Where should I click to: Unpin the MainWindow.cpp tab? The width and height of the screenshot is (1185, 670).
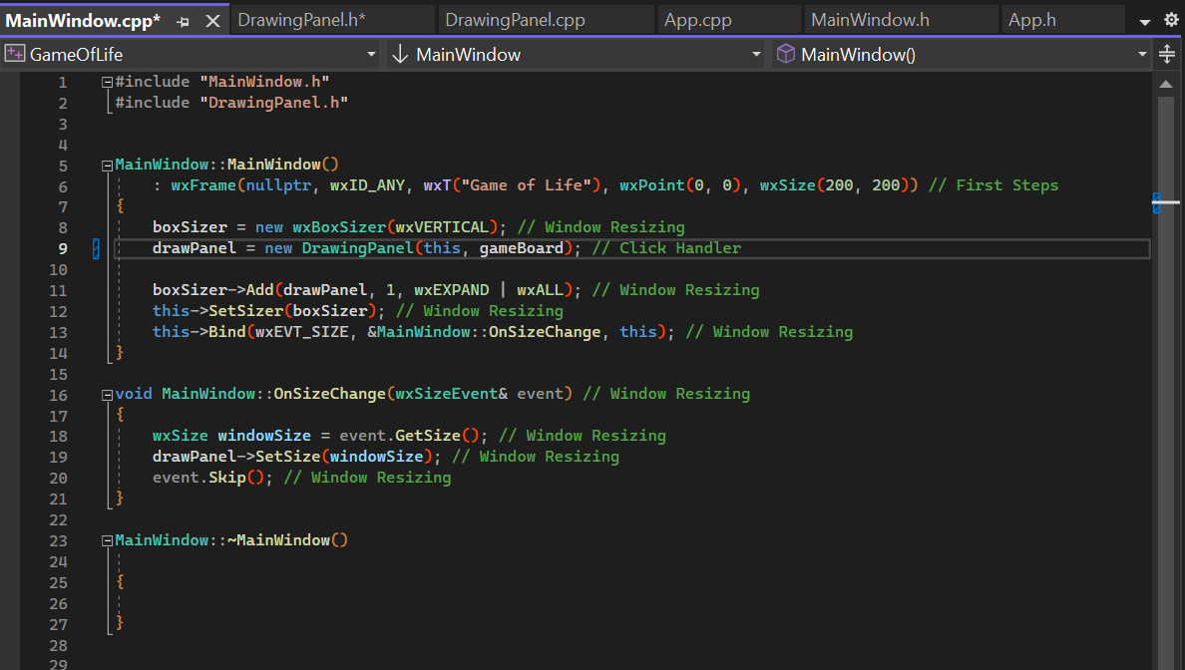coord(182,19)
